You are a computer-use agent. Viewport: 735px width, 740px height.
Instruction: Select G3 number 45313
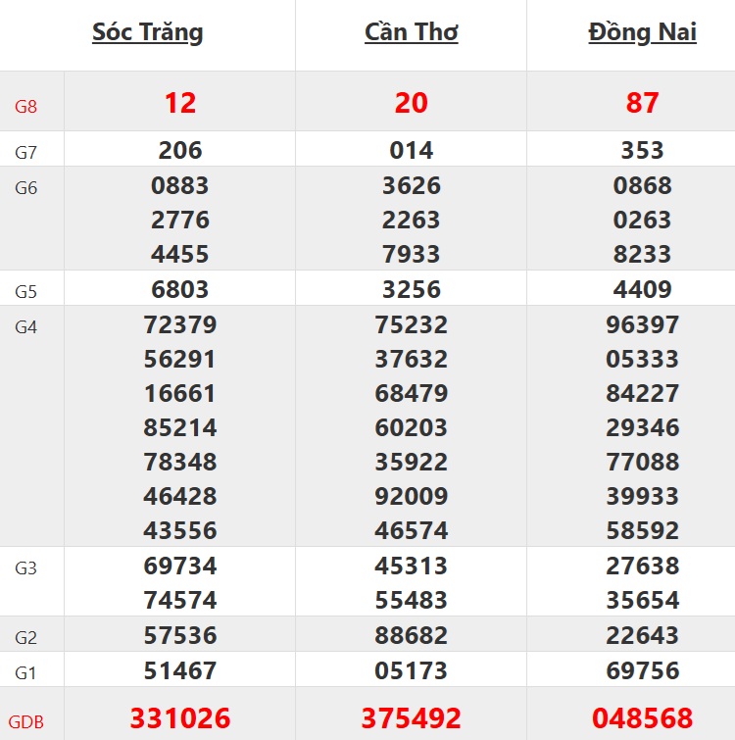[412, 566]
